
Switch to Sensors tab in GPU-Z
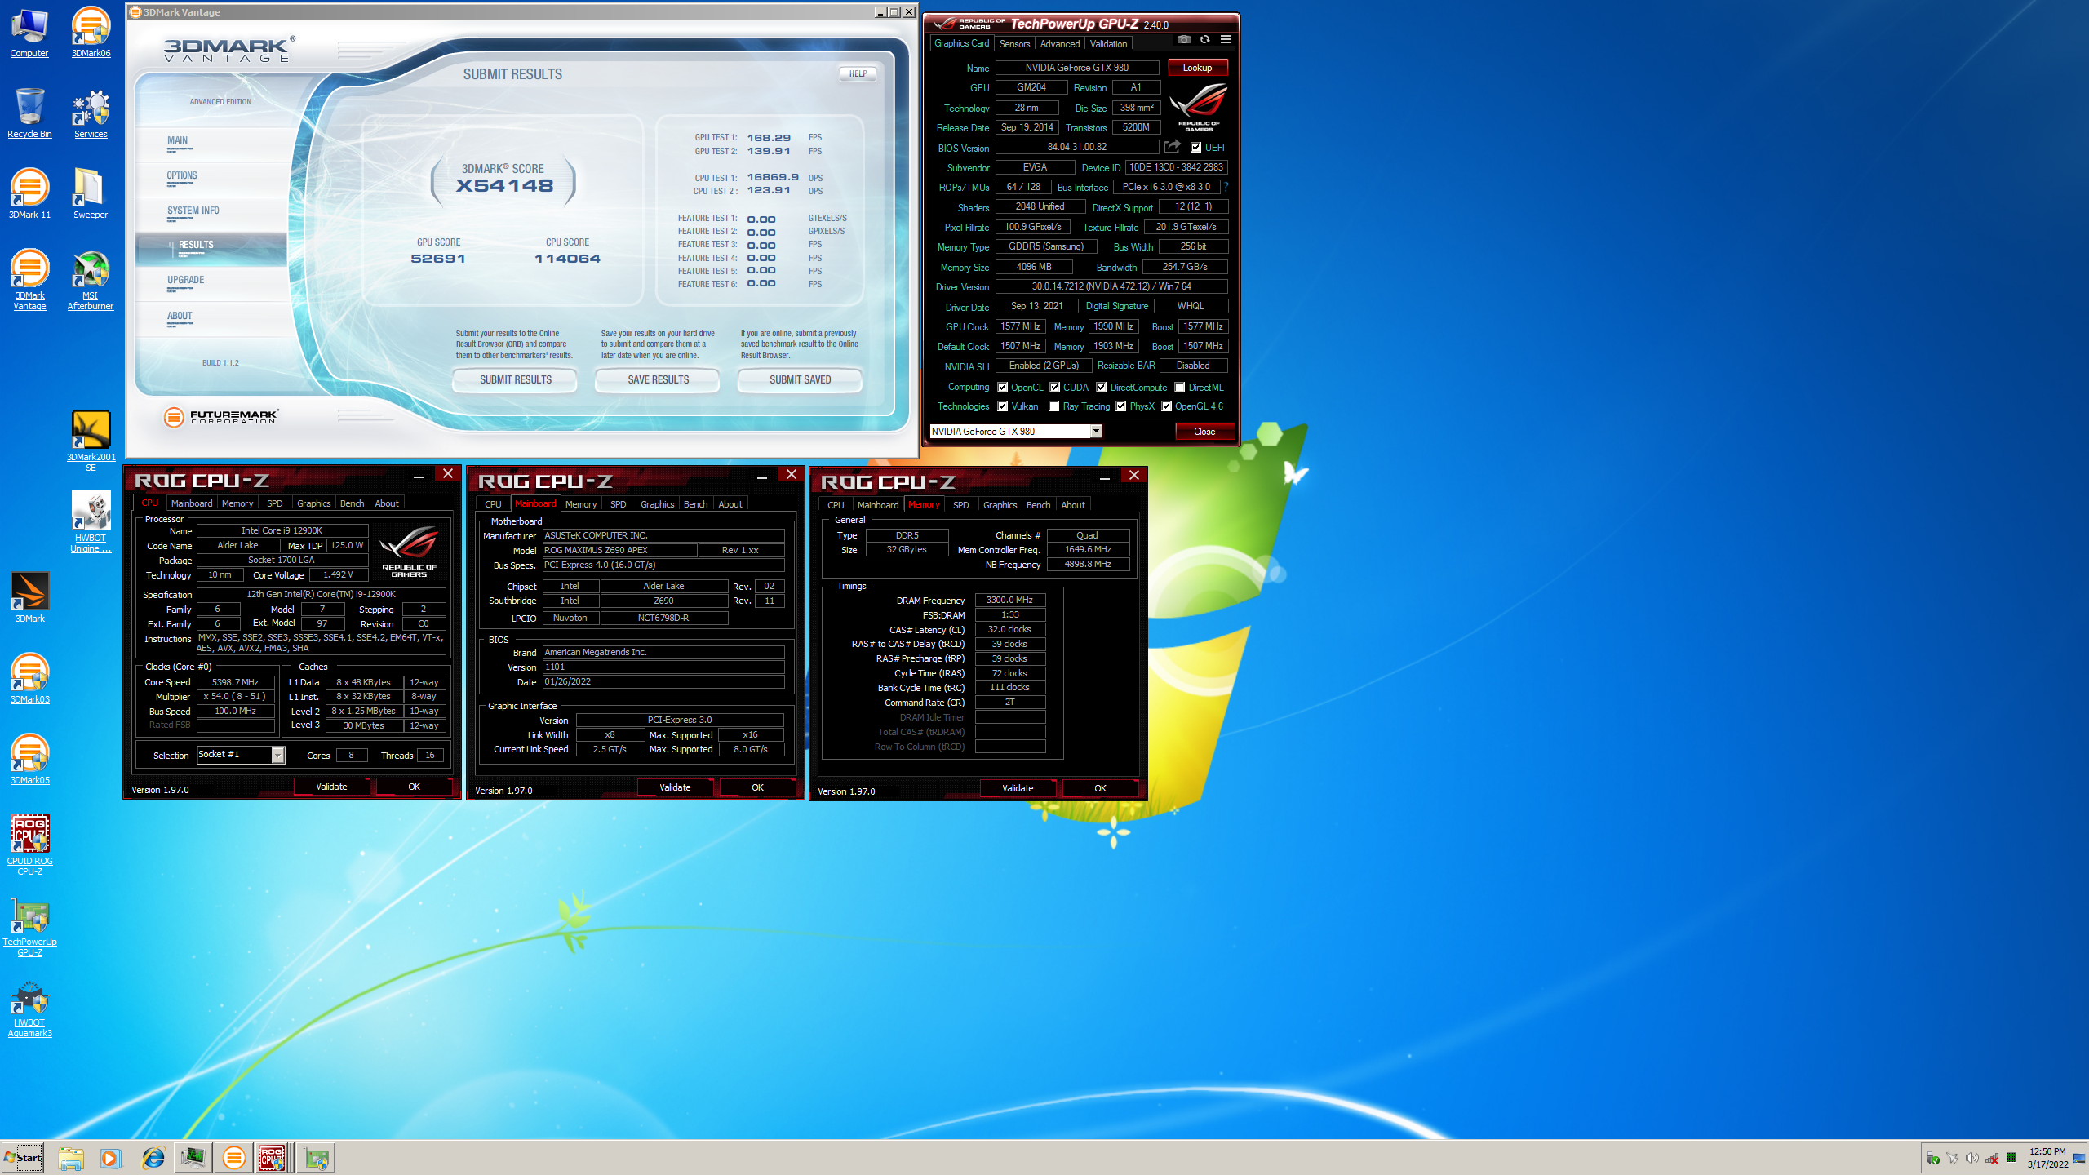tap(1014, 44)
